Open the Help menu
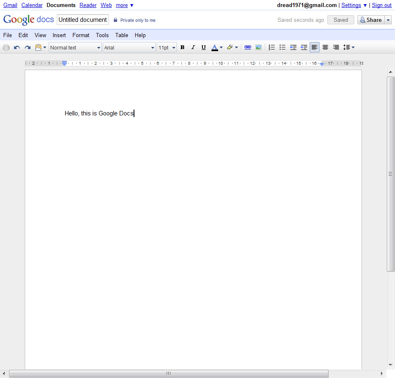Image resolution: width=395 pixels, height=378 pixels. 140,35
